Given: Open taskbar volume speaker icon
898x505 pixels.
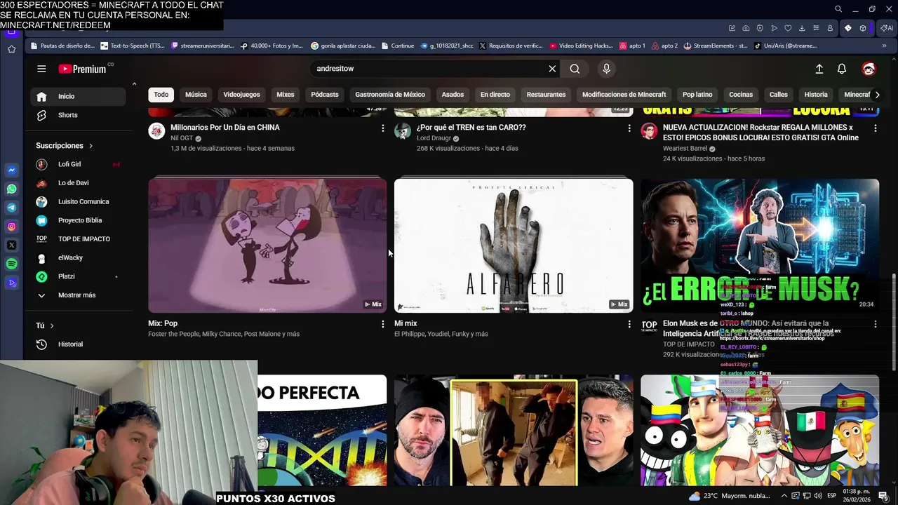Looking at the screenshot, I should click(818, 496).
